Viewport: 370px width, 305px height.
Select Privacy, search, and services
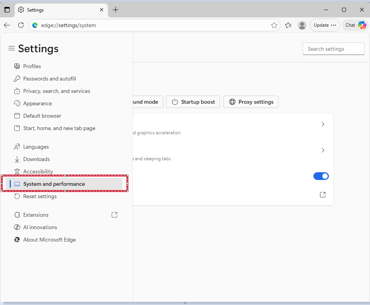57,91
